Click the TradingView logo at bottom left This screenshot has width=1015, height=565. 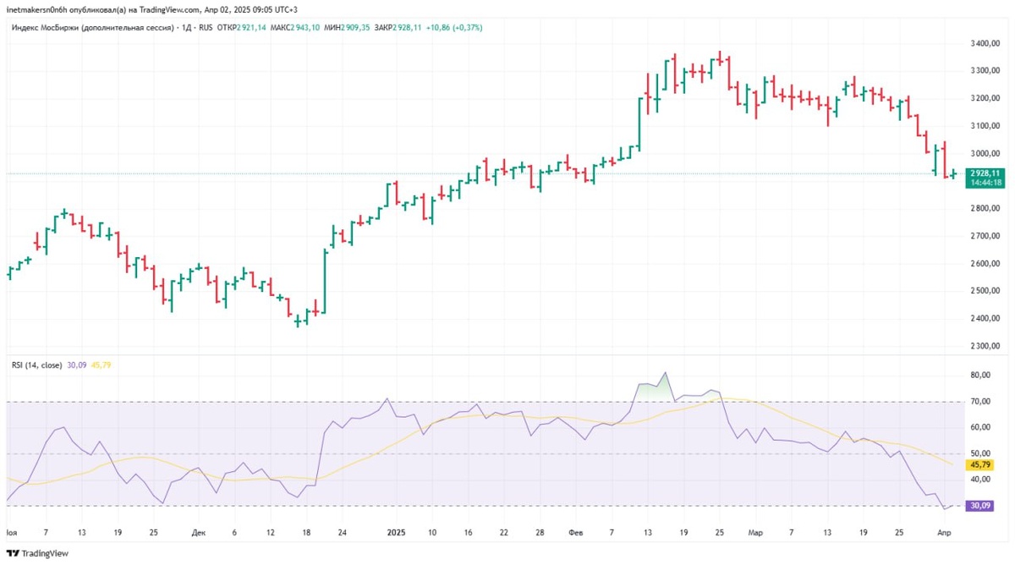coord(36,552)
